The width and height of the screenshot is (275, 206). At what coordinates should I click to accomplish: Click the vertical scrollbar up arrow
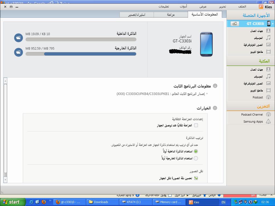pyautogui.click(x=5, y=81)
